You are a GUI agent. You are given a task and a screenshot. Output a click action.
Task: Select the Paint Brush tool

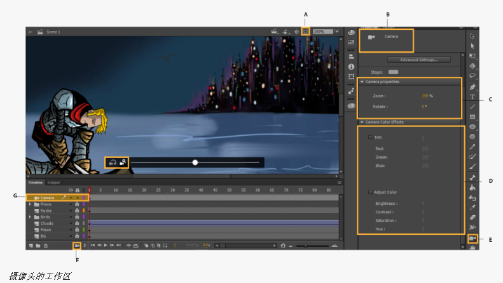click(x=472, y=157)
